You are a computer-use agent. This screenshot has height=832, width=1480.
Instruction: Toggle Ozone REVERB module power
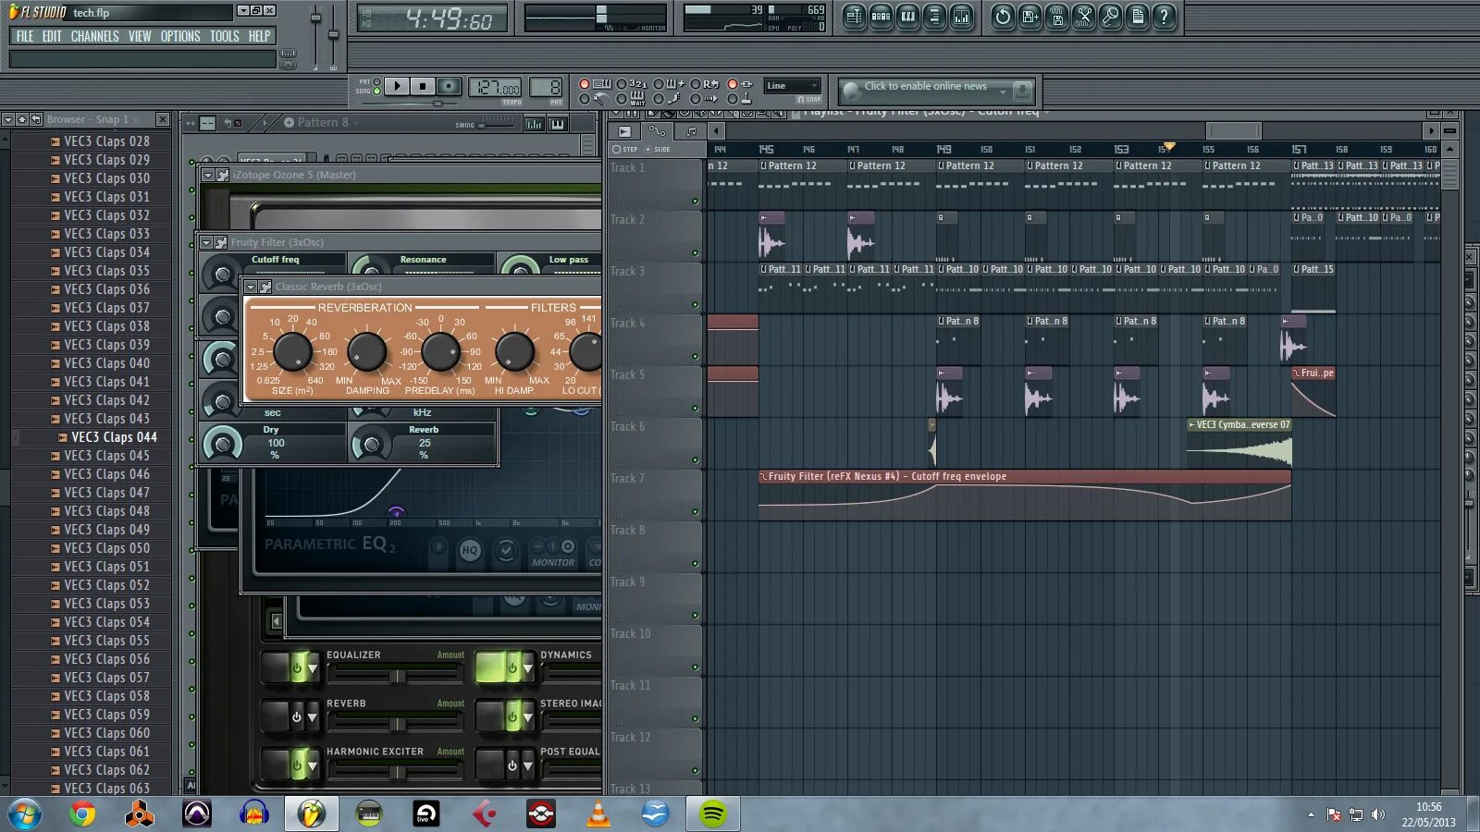(x=297, y=716)
